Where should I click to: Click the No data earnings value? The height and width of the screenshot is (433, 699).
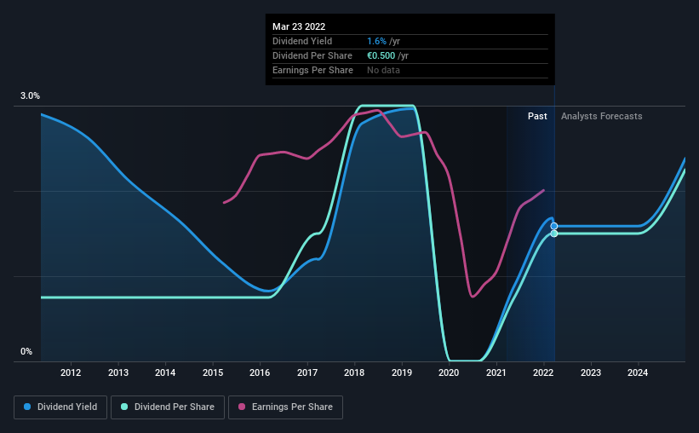click(383, 70)
